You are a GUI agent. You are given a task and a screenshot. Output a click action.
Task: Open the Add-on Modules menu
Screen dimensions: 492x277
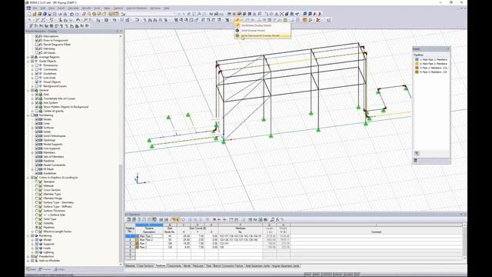(137, 8)
